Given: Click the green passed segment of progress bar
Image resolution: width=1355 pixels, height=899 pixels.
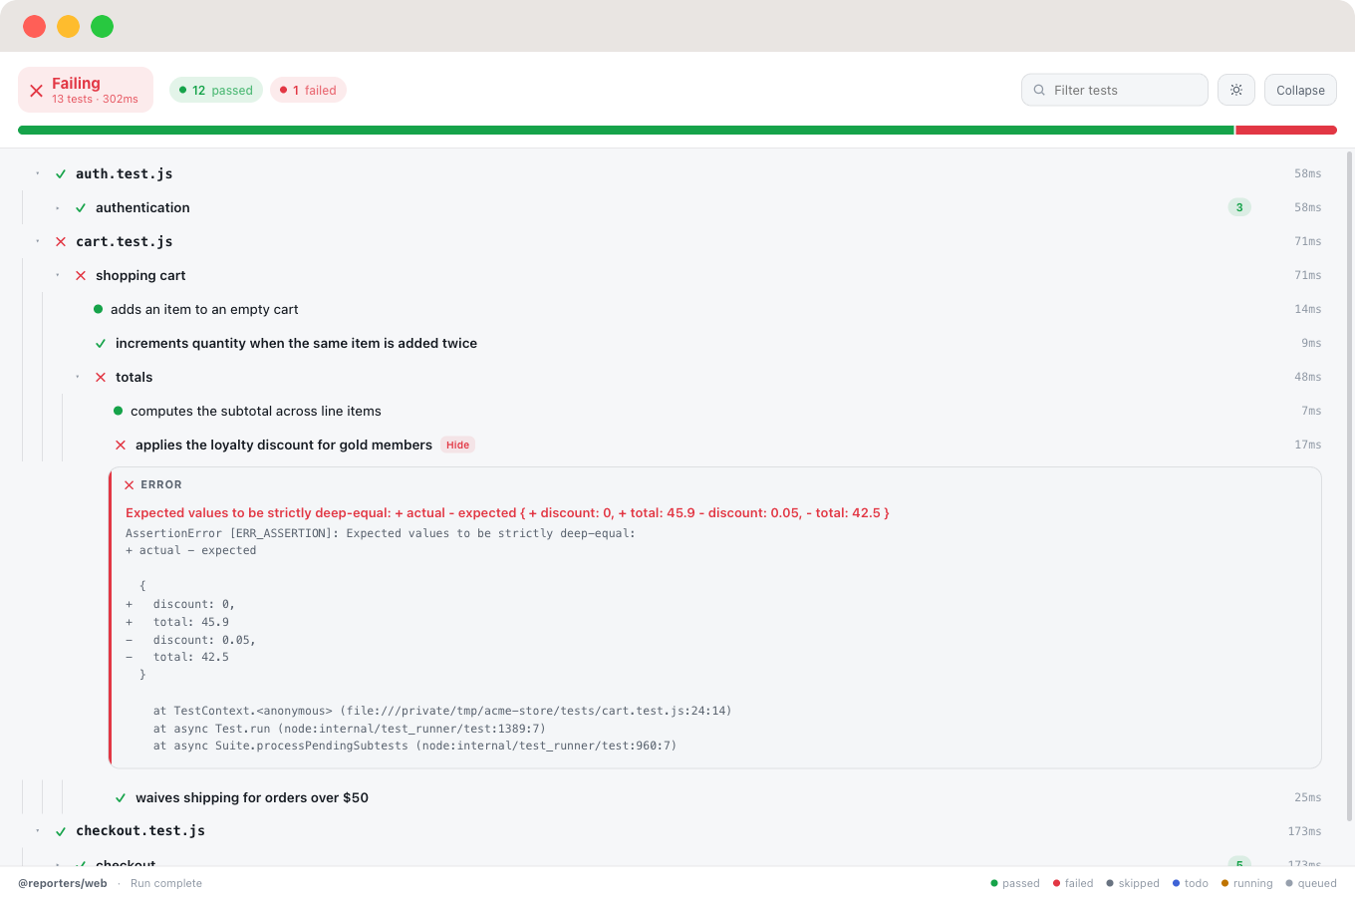Looking at the screenshot, I should [x=626, y=130].
